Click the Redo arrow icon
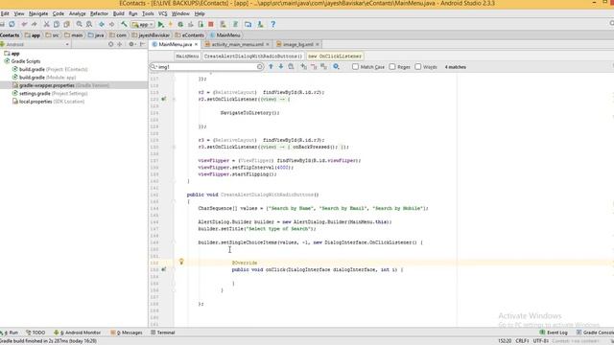This screenshot has width=614, height=345. click(35, 24)
